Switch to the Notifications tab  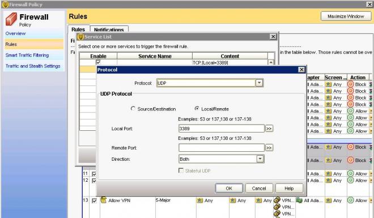[109, 29]
